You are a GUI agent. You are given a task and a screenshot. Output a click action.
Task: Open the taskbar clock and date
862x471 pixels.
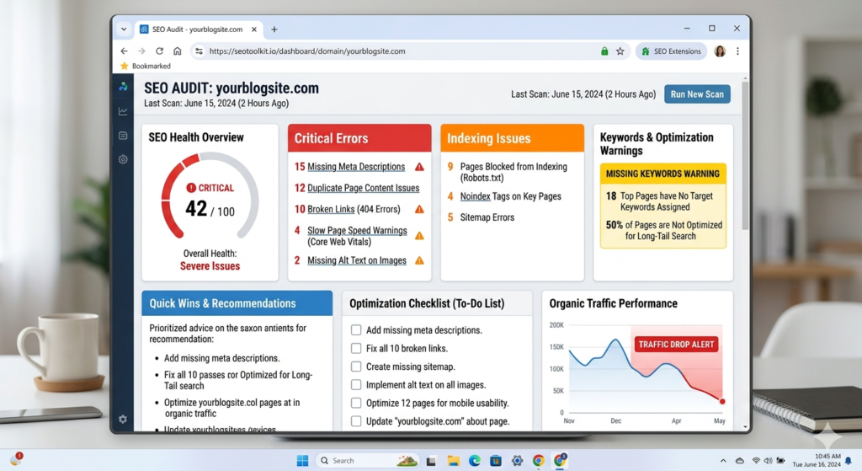tap(817, 461)
